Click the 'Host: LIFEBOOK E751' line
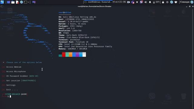The height and width of the screenshot is (109, 194). coord(76,19)
